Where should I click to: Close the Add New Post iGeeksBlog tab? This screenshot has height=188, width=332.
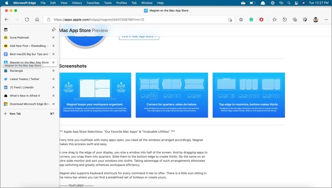[53, 46]
